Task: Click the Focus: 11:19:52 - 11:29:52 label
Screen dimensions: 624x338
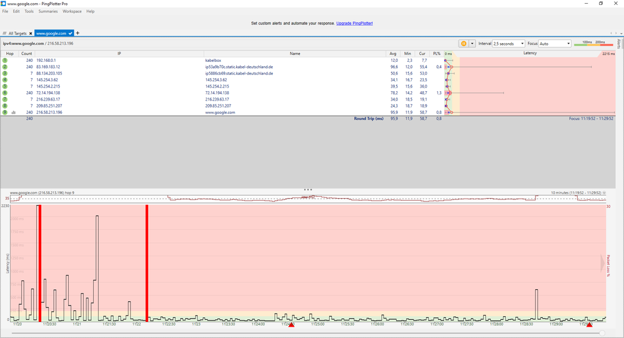Action: coord(591,119)
